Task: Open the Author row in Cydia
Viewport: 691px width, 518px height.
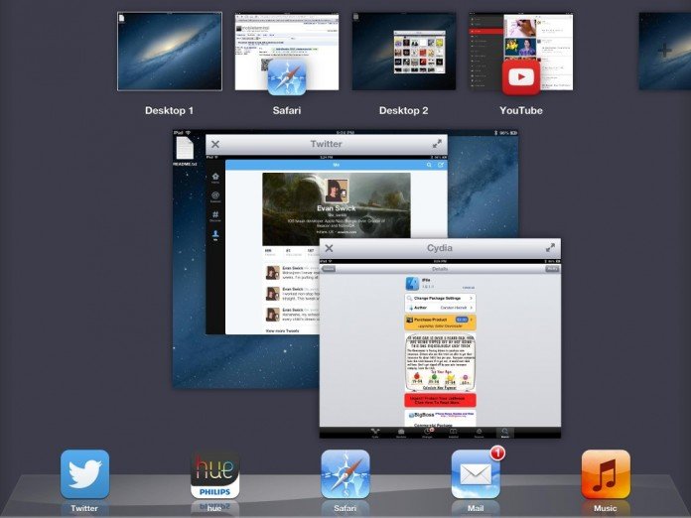Action: pyautogui.click(x=440, y=308)
